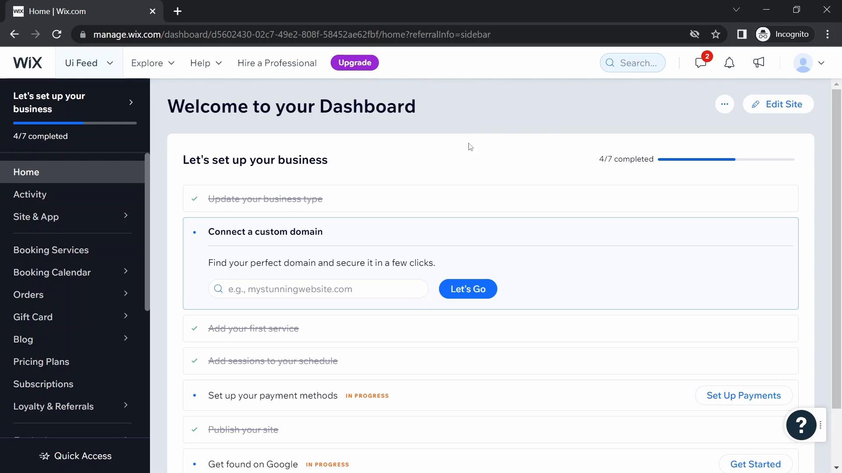The width and height of the screenshot is (842, 473).
Task: Click the purple Upgrade button
Action: click(x=354, y=63)
